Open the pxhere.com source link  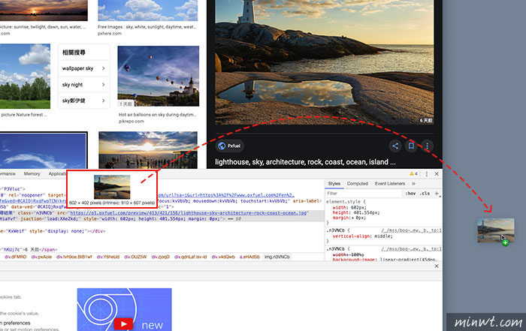[110, 34]
